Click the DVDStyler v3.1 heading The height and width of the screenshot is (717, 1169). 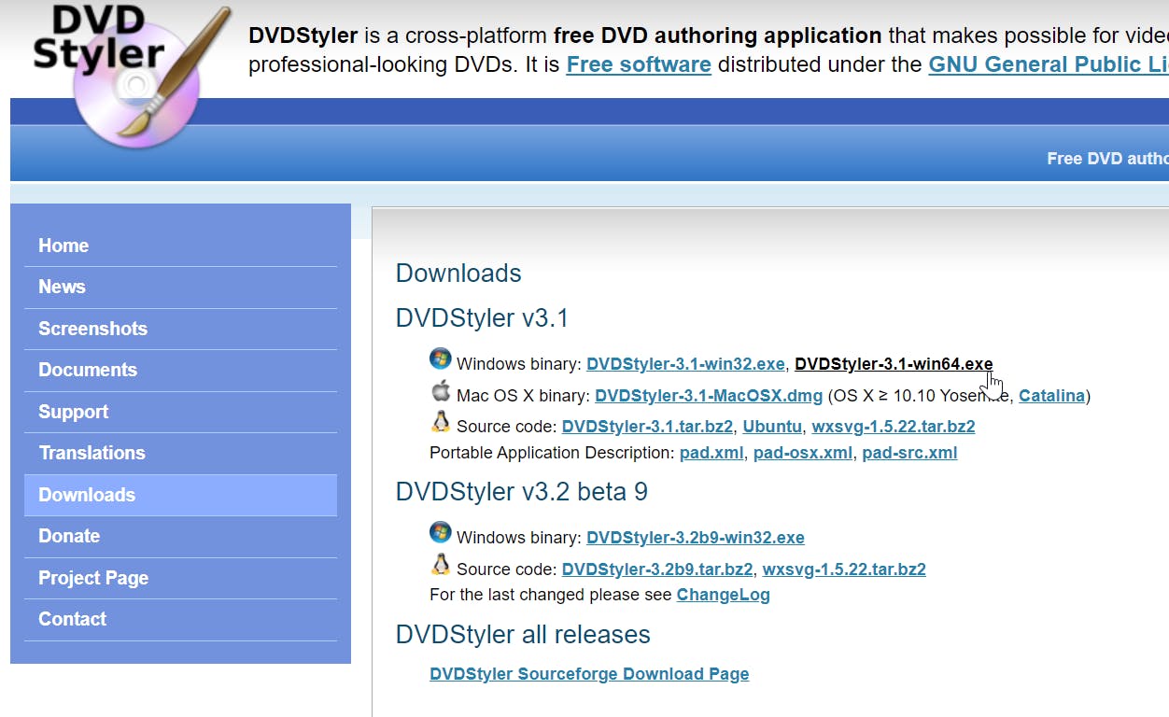pos(482,318)
